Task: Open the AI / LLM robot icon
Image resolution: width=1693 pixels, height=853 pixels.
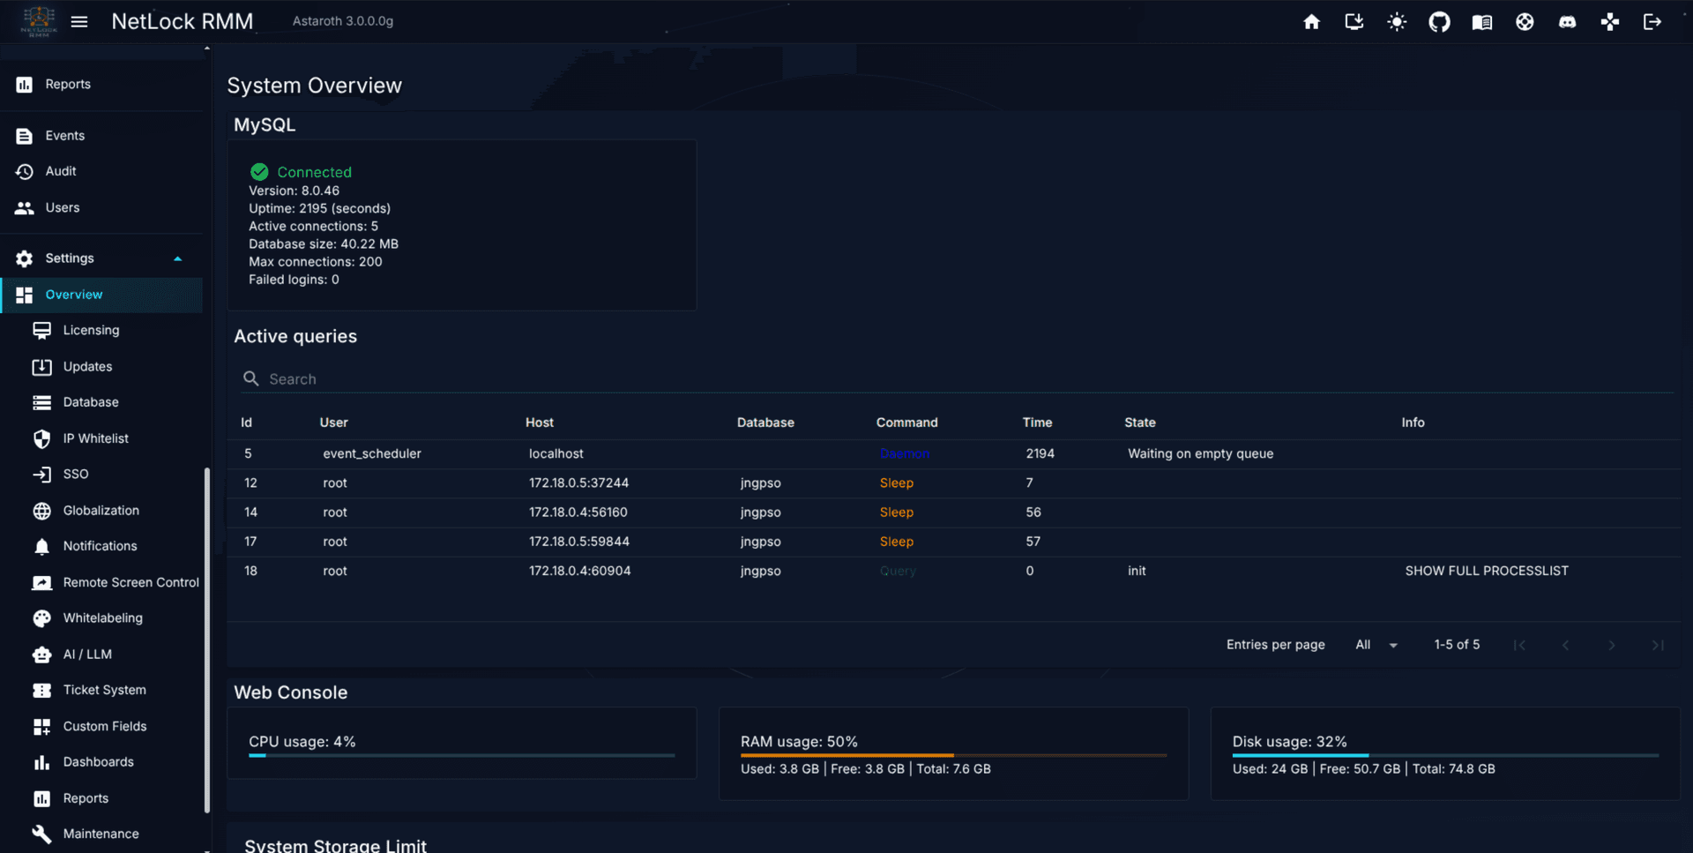Action: (41, 655)
